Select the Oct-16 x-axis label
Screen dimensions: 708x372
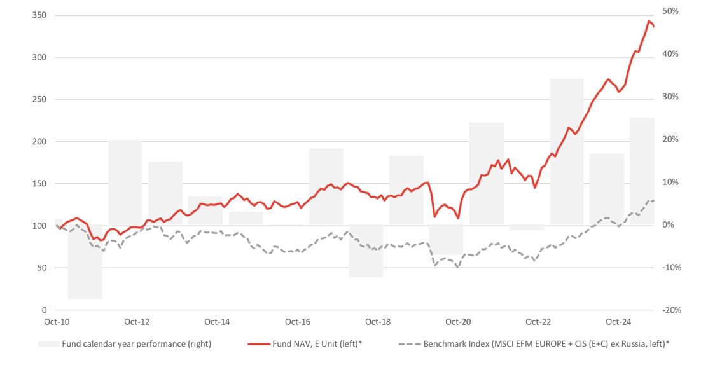click(297, 322)
